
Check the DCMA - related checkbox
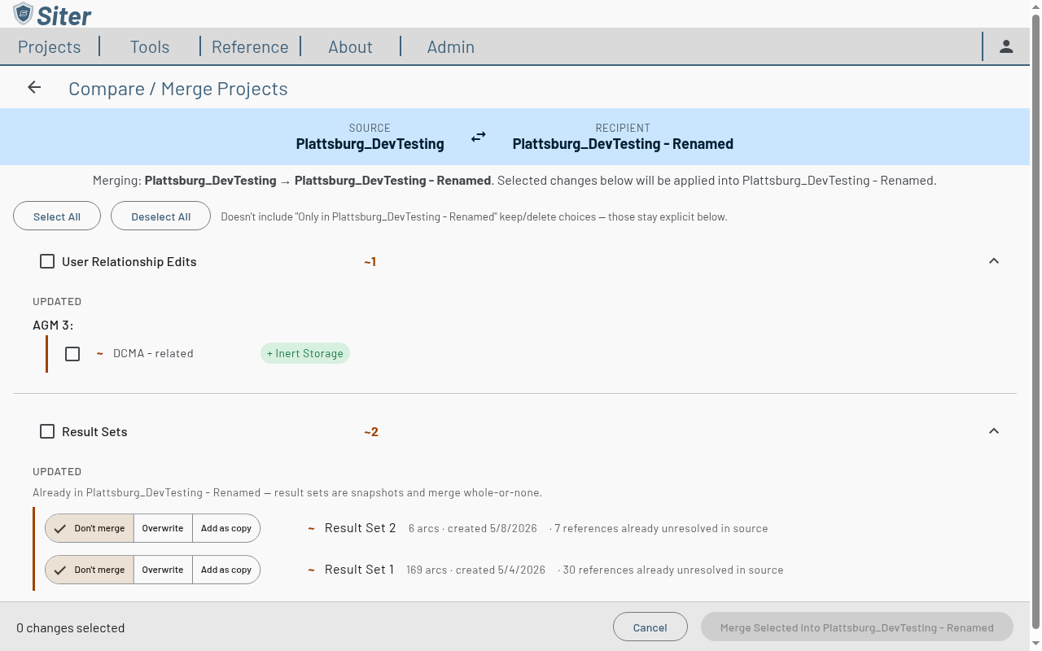tap(72, 354)
